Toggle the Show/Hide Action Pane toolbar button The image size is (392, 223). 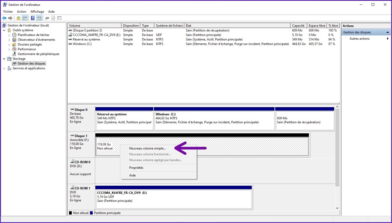[x=39, y=18]
